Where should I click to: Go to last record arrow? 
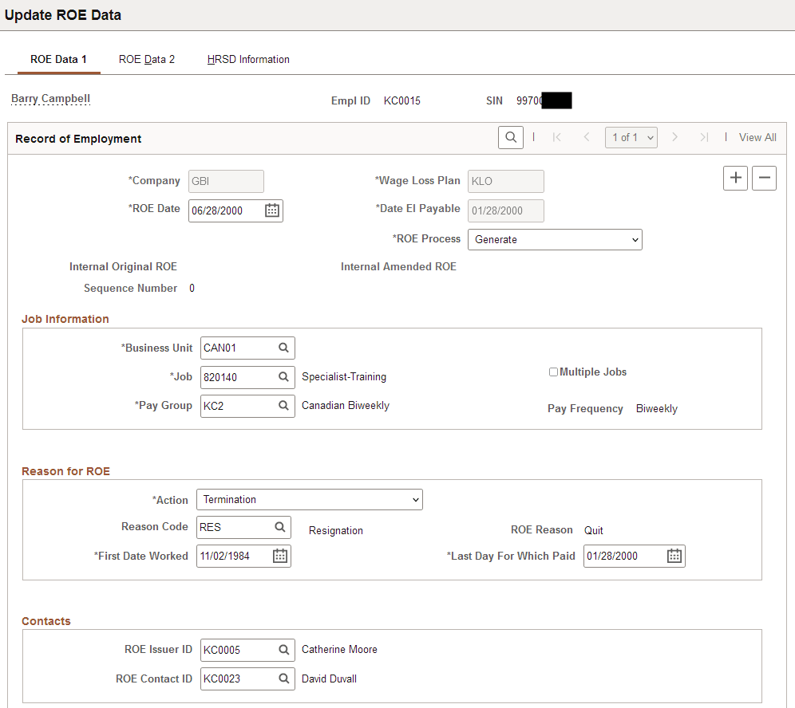click(704, 137)
